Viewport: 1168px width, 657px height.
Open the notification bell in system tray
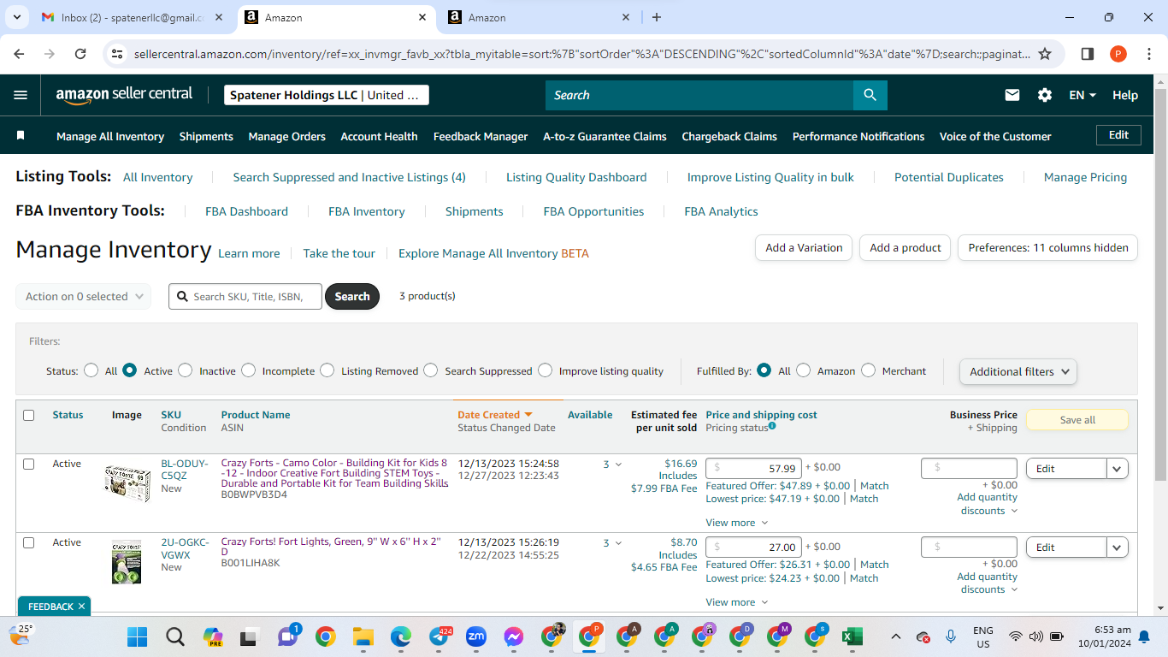(x=1144, y=636)
